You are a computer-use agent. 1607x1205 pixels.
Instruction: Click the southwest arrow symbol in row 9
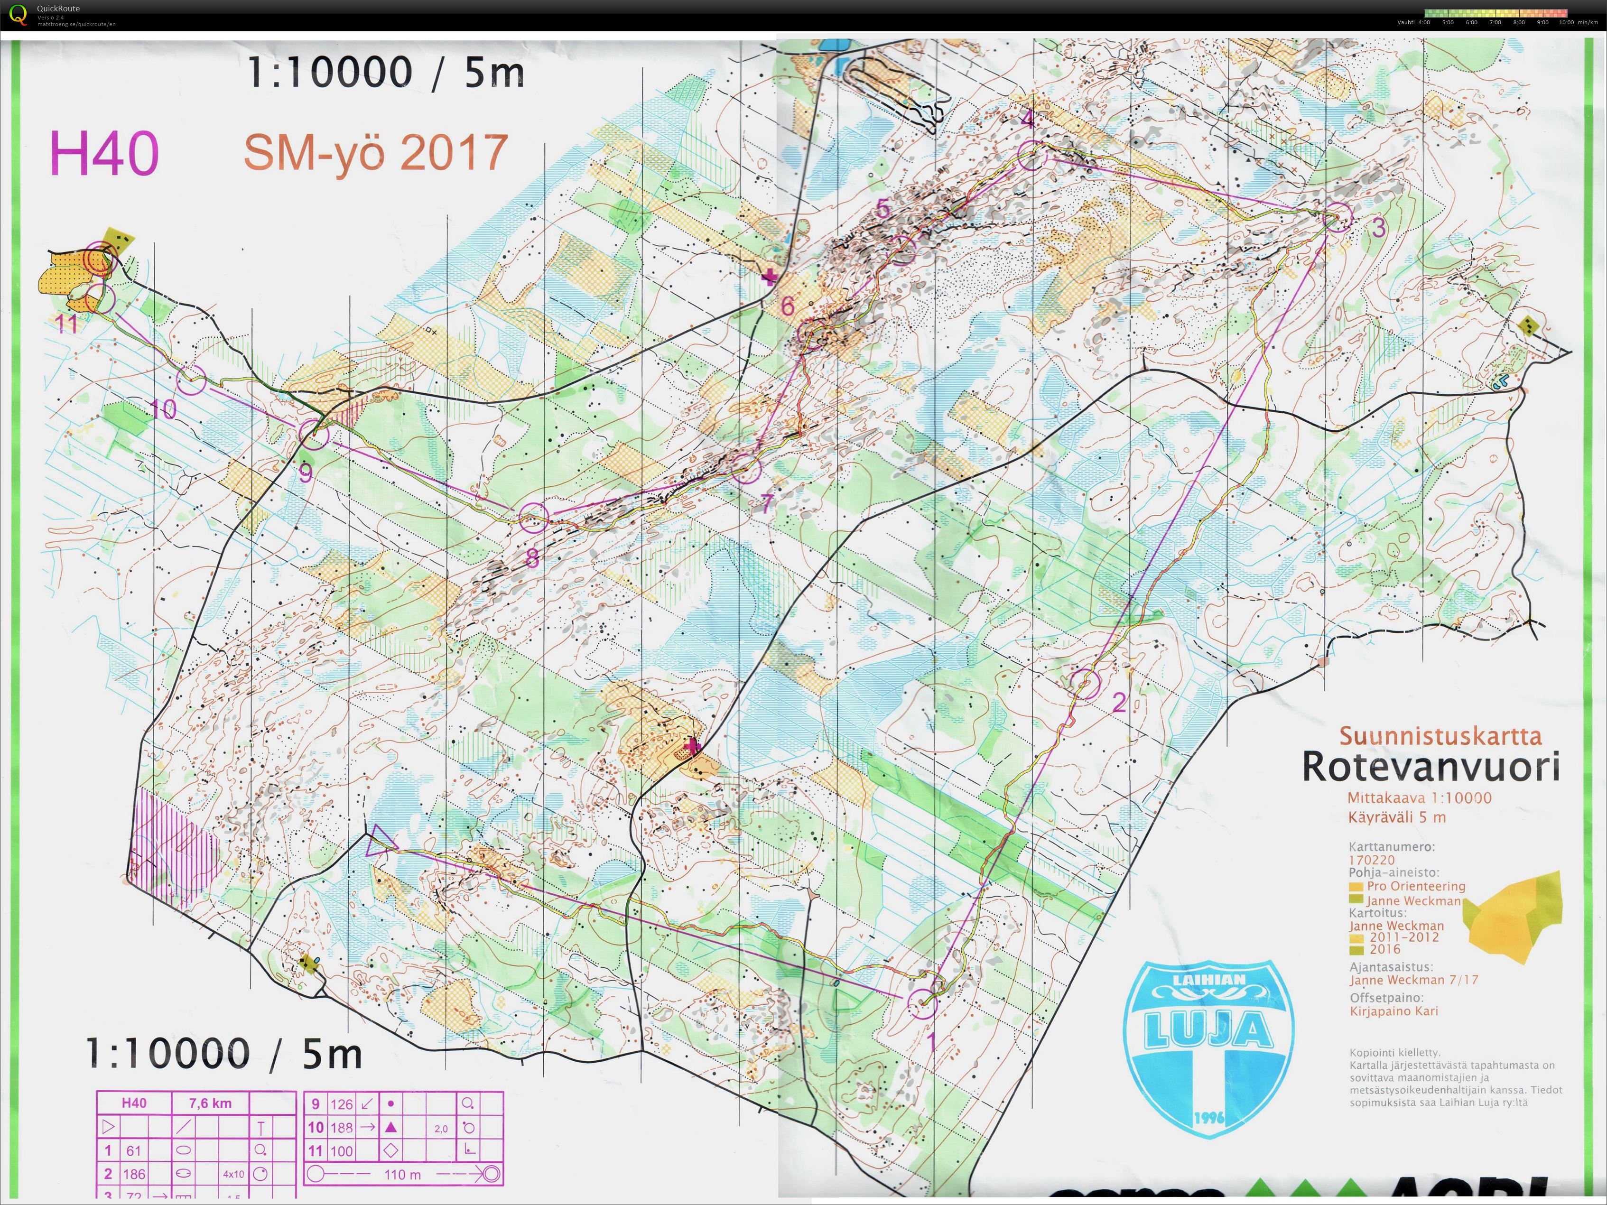[x=368, y=1104]
